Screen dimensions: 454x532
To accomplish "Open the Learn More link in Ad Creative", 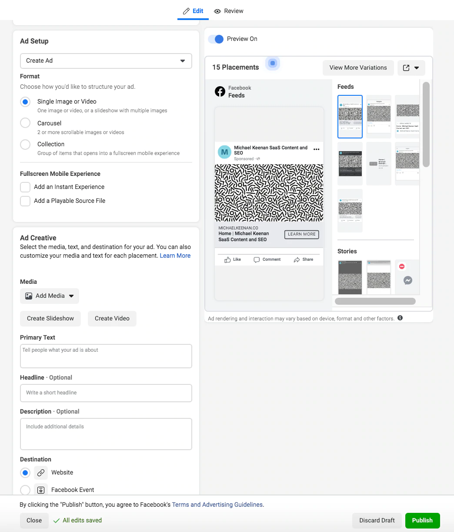I will 175,256.
